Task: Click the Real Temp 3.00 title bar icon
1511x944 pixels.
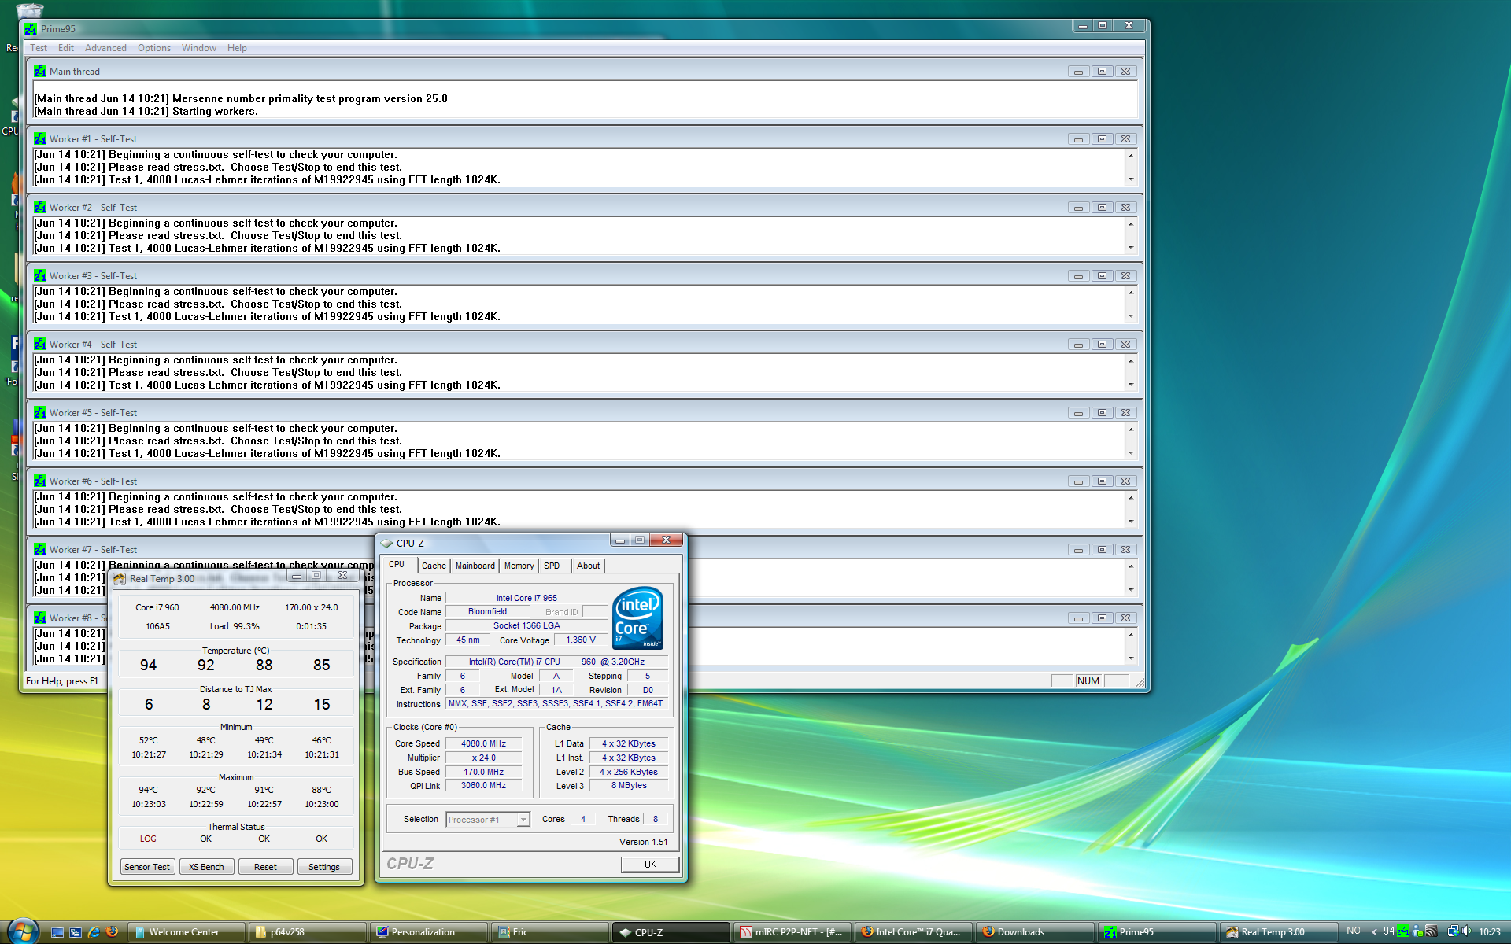Action: [120, 579]
